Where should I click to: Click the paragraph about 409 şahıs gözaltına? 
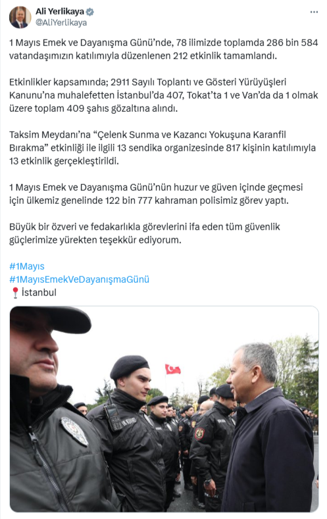[x=163, y=95]
